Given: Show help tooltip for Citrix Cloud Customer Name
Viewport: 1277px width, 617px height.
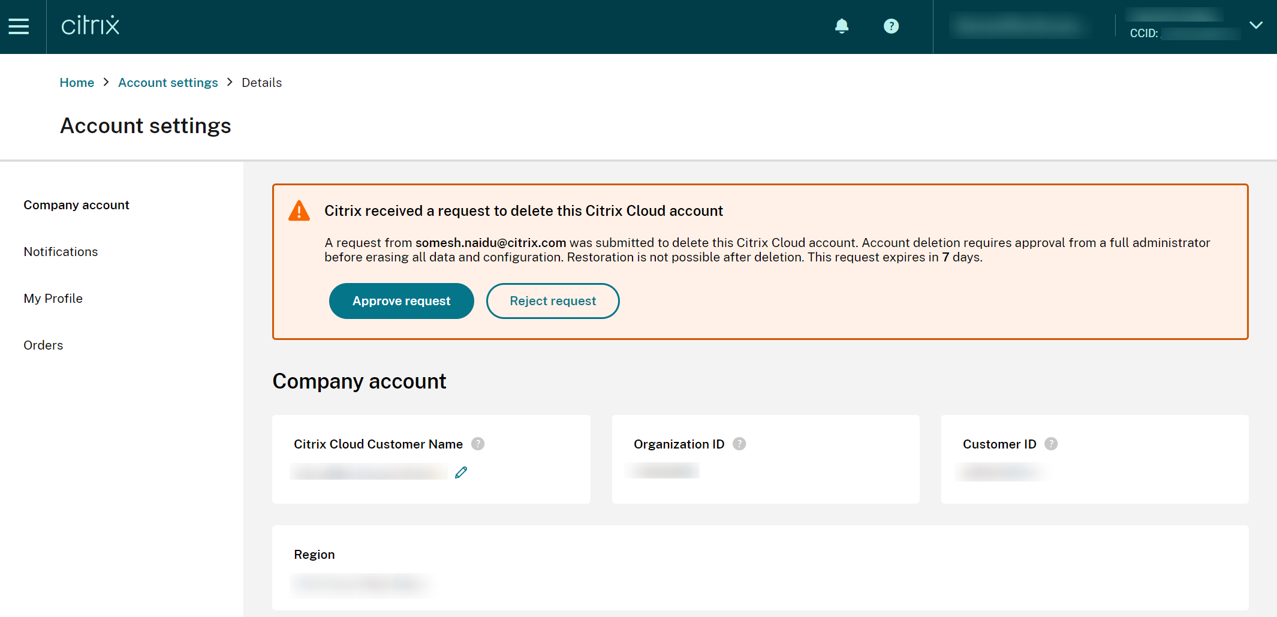Looking at the screenshot, I should click(478, 444).
